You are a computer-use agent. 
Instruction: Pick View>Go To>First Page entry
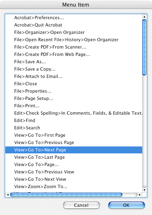click(74, 135)
